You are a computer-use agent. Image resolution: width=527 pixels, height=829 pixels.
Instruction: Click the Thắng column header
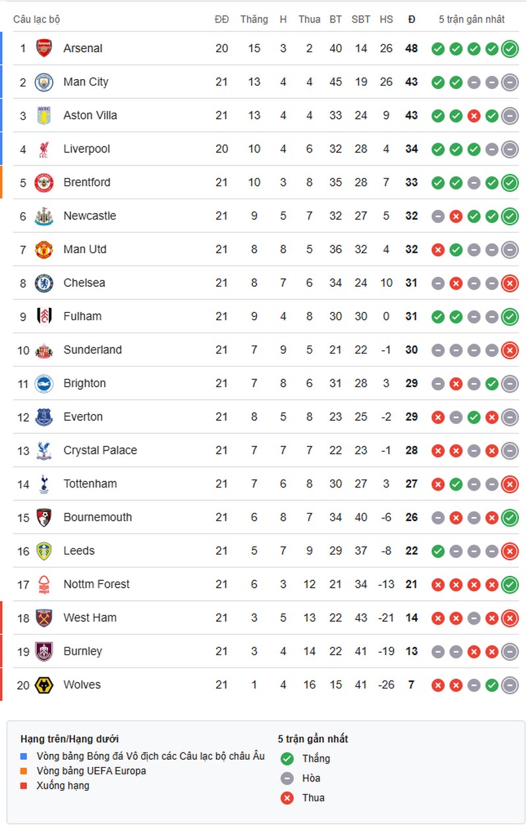254,19
